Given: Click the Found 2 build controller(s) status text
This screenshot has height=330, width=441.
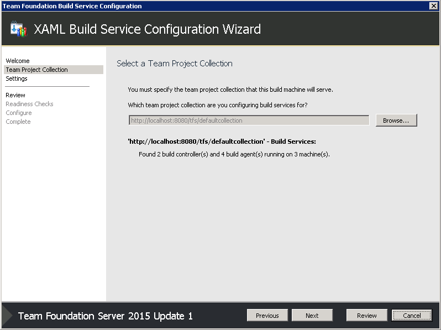Looking at the screenshot, I should pos(234,154).
